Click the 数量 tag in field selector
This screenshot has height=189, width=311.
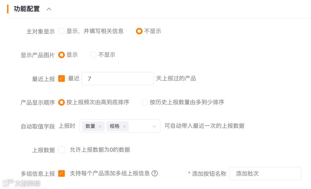(90, 126)
